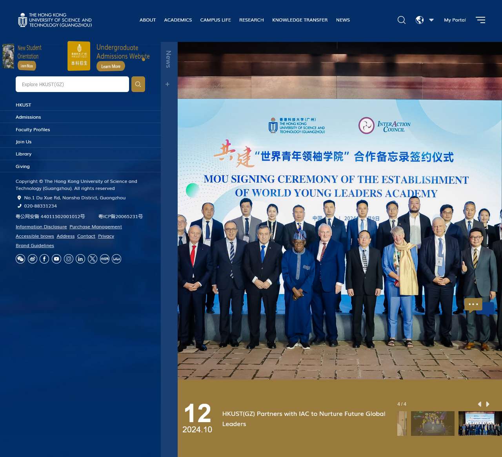Image resolution: width=502 pixels, height=457 pixels.
Task: Open the ABOUT menu
Action: click(x=148, y=20)
